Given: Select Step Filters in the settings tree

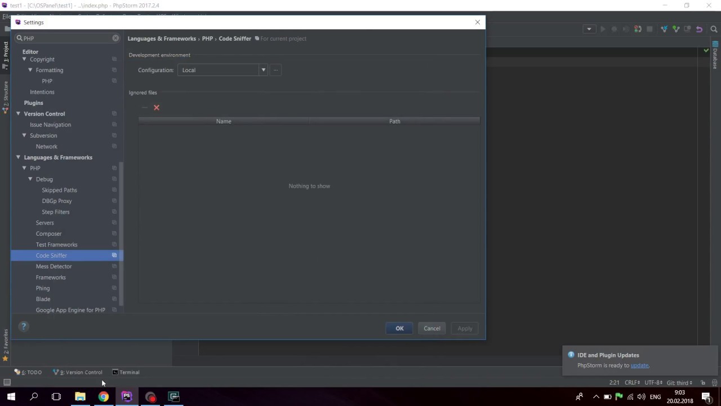Looking at the screenshot, I should (55, 212).
